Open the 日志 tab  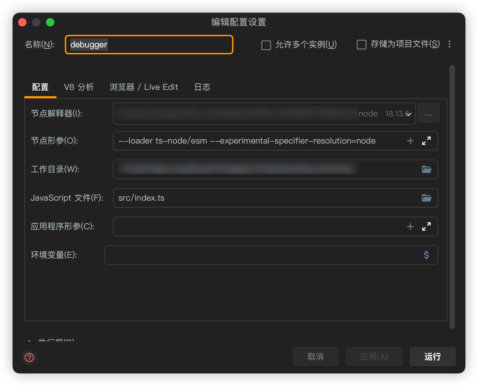202,87
